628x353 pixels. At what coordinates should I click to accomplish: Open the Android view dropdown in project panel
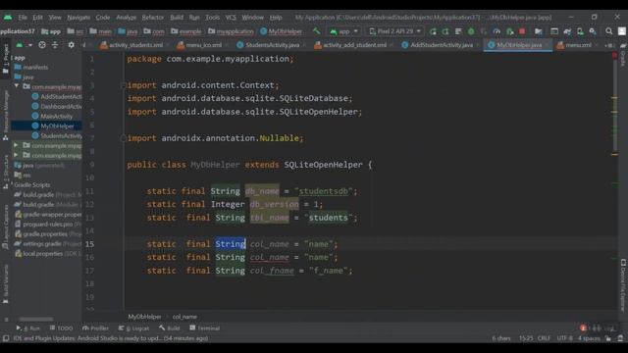[24, 45]
